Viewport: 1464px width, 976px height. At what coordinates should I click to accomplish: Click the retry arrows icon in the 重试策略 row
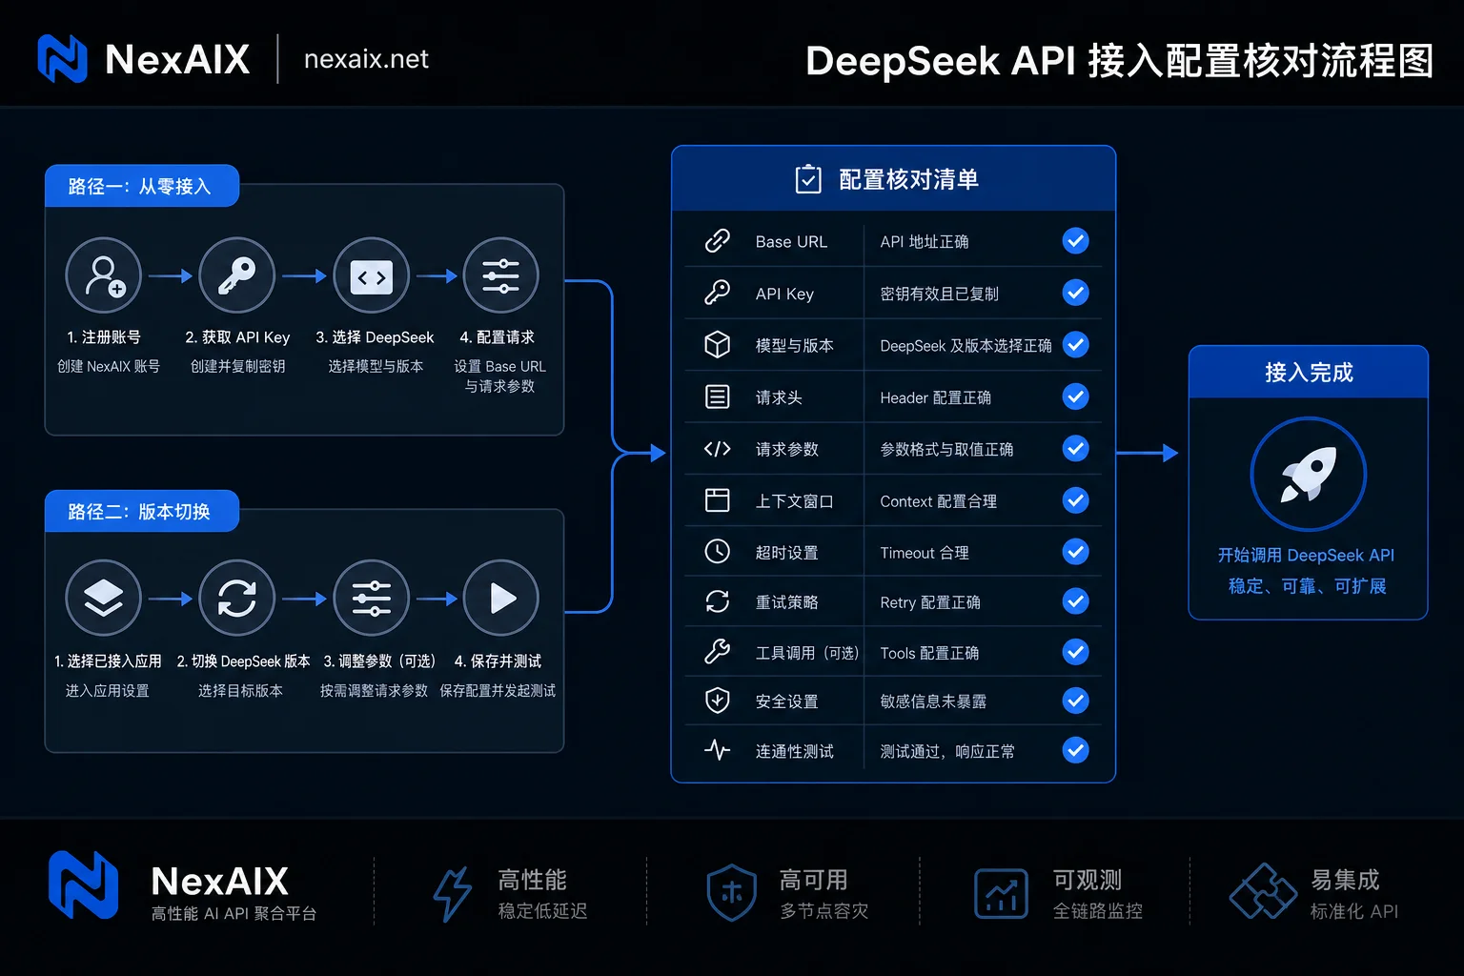718,601
